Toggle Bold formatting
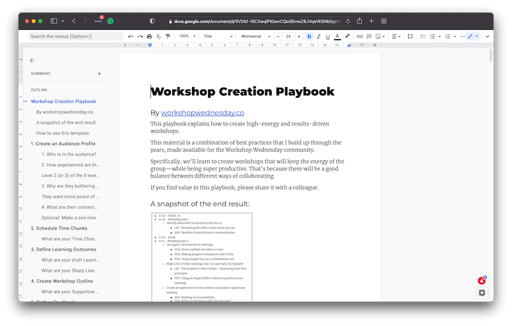The height and width of the screenshot is (326, 512). click(309, 36)
